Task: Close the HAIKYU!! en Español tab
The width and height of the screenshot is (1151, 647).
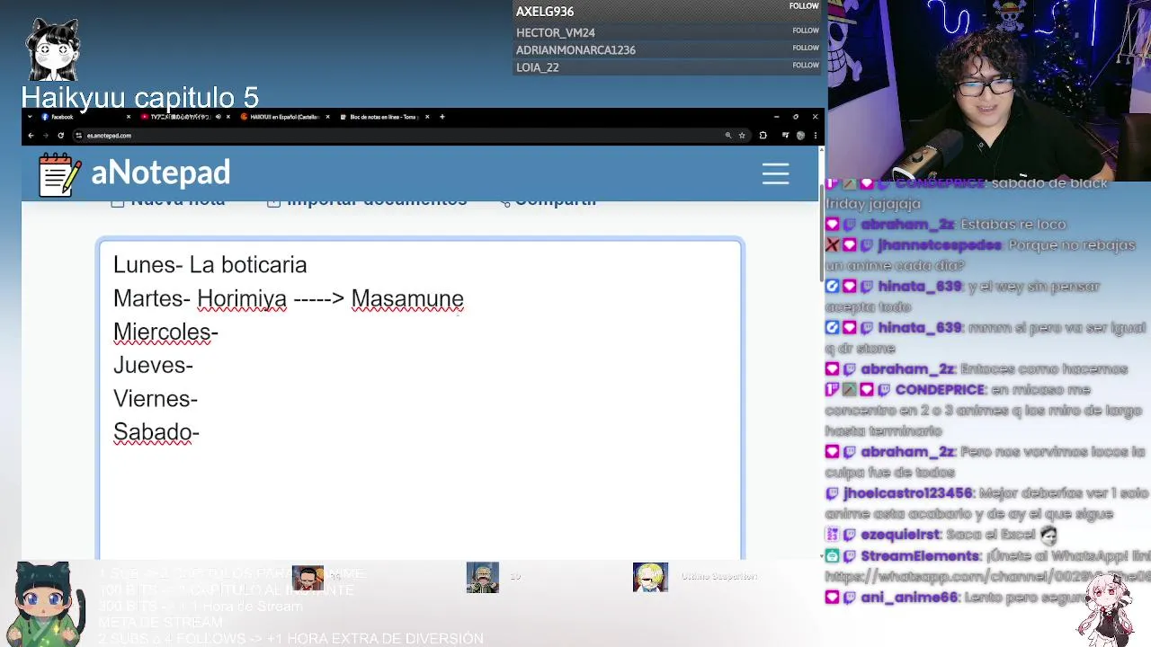Action: pyautogui.click(x=327, y=117)
